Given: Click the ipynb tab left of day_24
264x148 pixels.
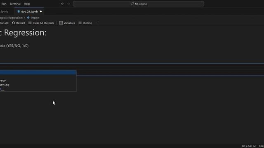Looking at the screenshot, I should pos(4,12).
